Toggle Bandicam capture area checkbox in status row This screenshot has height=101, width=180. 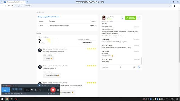(x=3, y=94)
